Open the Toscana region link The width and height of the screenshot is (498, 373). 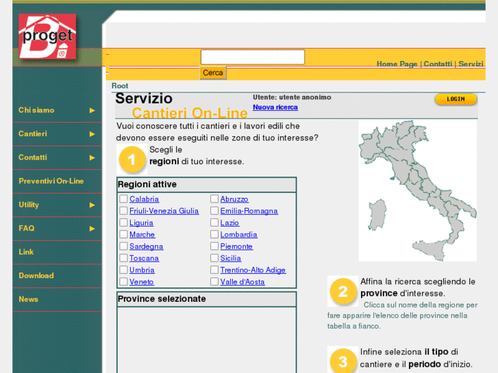(x=144, y=258)
